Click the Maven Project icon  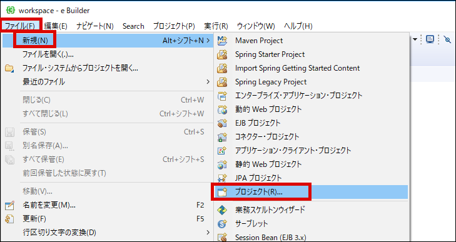click(222, 41)
